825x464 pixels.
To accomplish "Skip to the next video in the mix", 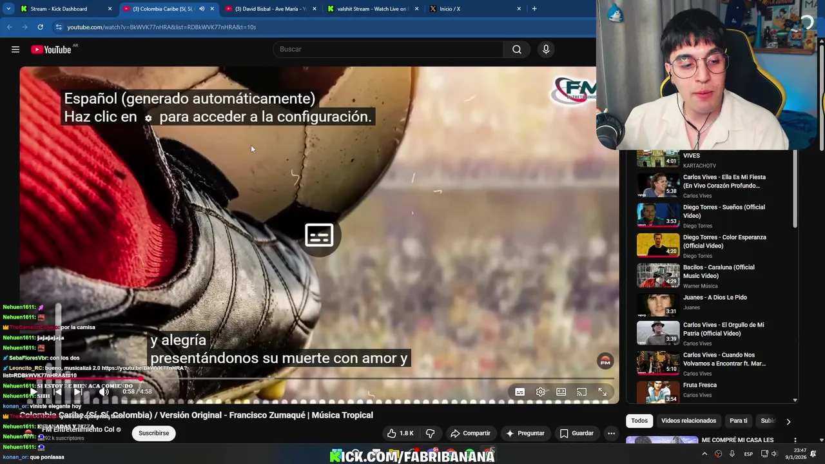I will click(x=78, y=392).
